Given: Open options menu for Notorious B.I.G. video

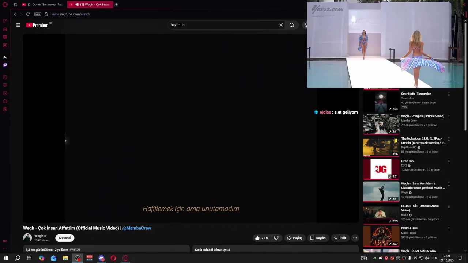Looking at the screenshot, I should point(449,139).
